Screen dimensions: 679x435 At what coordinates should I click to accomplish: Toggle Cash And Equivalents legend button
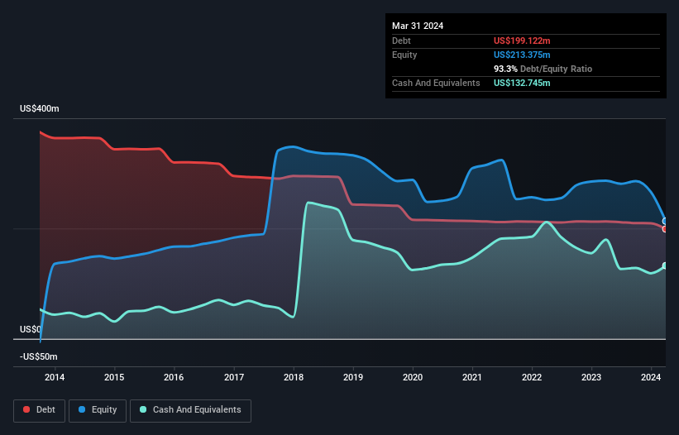[x=190, y=410]
